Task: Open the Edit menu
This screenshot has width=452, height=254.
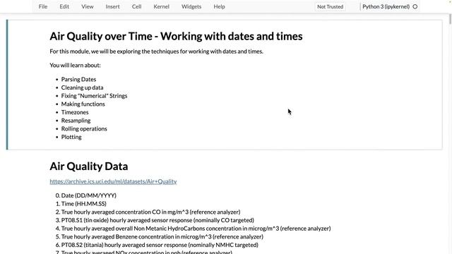Action: pyautogui.click(x=64, y=6)
